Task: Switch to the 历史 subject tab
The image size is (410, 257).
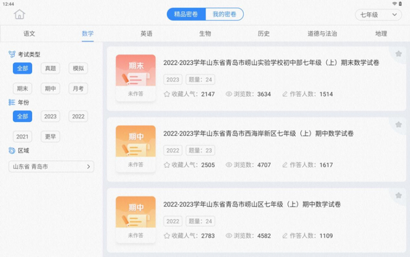Action: click(x=264, y=33)
